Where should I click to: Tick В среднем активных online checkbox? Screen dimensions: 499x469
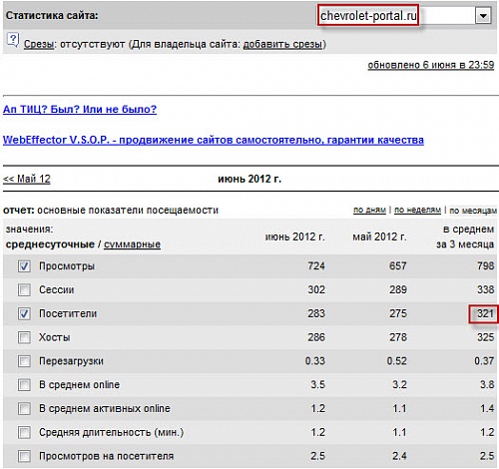coord(24,408)
